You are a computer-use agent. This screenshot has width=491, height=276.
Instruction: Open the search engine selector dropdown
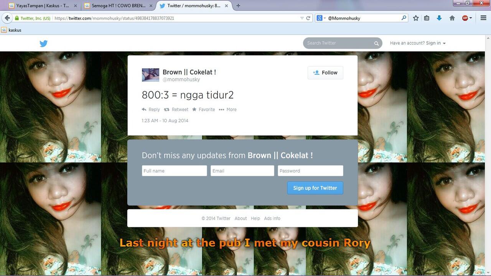(321, 18)
